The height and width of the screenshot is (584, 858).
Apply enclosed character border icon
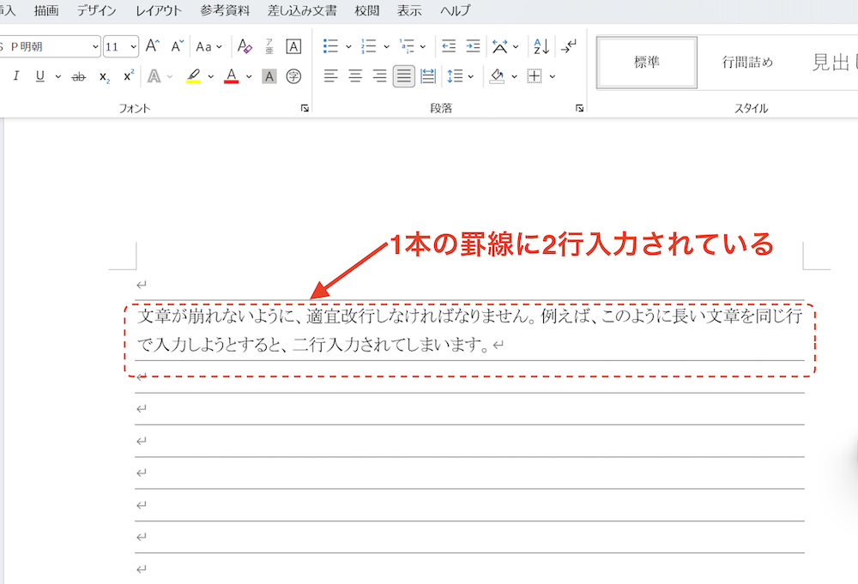tap(293, 46)
